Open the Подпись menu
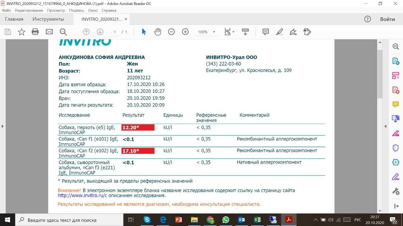The image size is (403, 226). tap(77, 10)
